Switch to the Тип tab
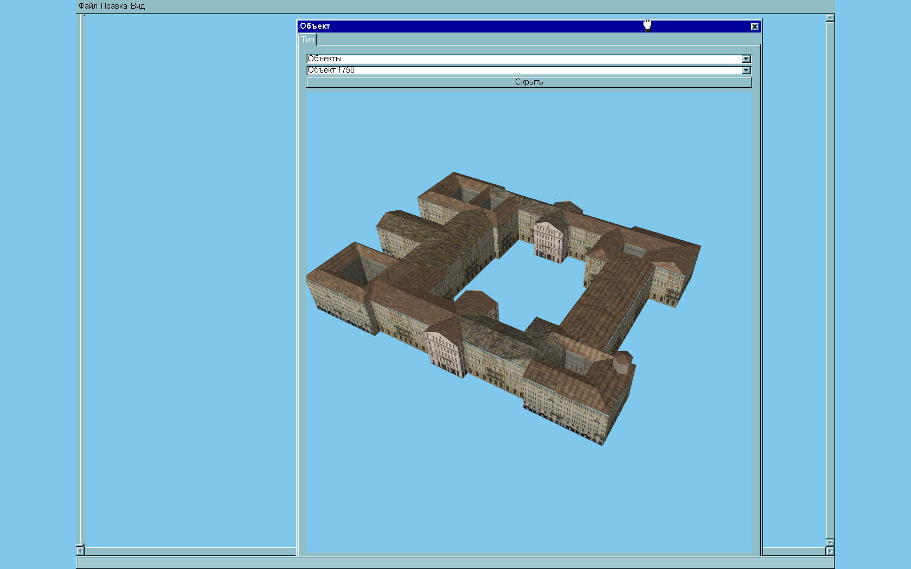Image resolution: width=911 pixels, height=569 pixels. [x=307, y=40]
